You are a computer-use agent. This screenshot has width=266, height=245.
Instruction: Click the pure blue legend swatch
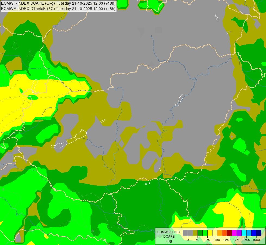(x=254, y=233)
